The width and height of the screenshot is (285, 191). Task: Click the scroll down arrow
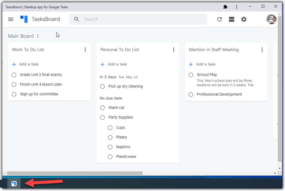280,169
